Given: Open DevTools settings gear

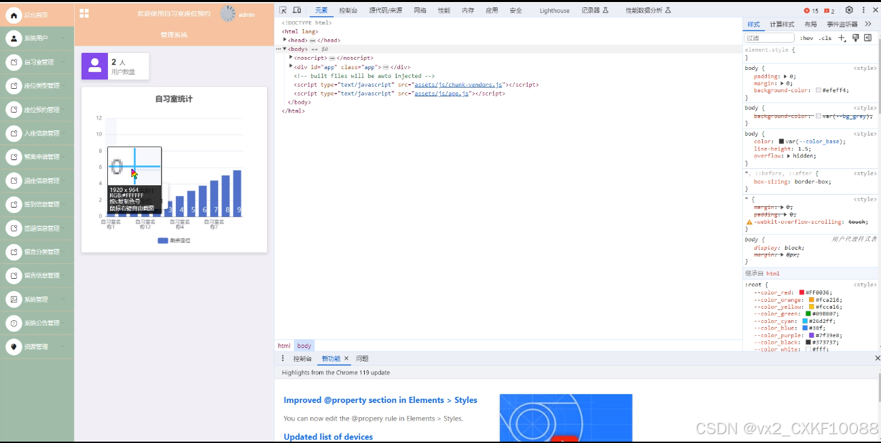Looking at the screenshot, I should tap(849, 10).
